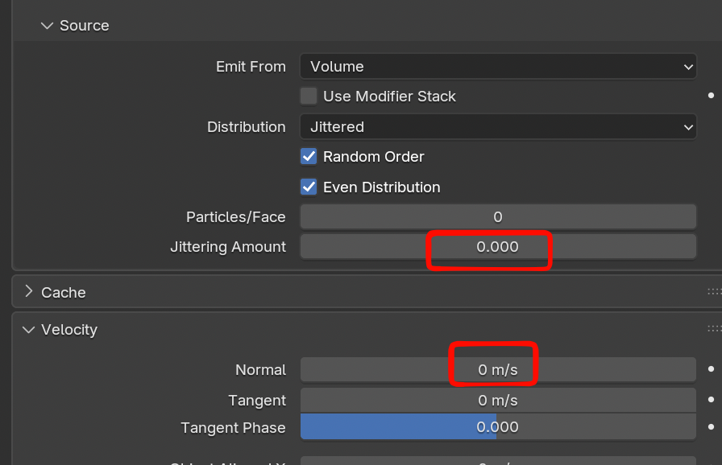This screenshot has height=465, width=722.
Task: Click animate dot beside Use Modifier Stack
Action: 711,96
